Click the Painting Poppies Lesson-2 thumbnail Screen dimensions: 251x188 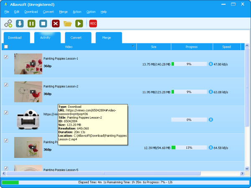click(28, 92)
